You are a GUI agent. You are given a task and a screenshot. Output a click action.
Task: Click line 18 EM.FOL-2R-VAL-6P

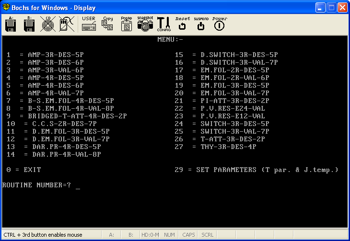222,78
